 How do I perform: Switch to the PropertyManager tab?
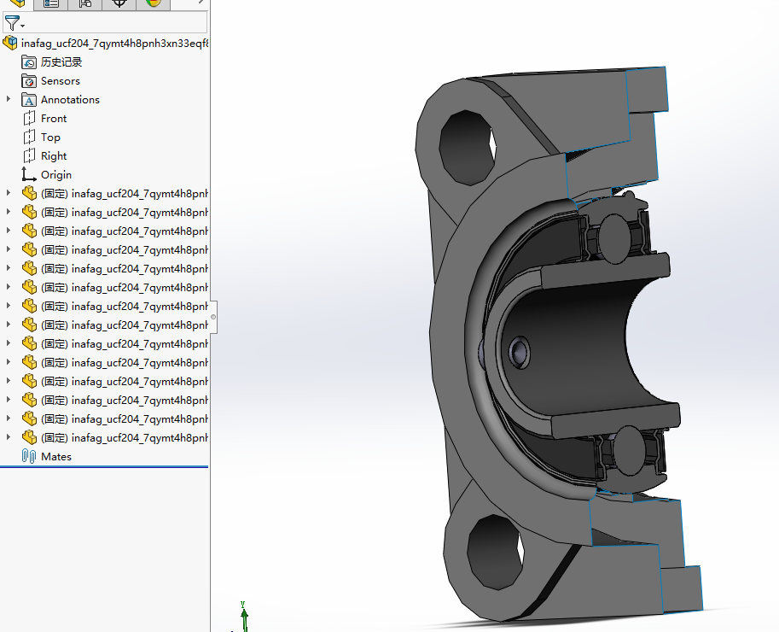pyautogui.click(x=49, y=4)
